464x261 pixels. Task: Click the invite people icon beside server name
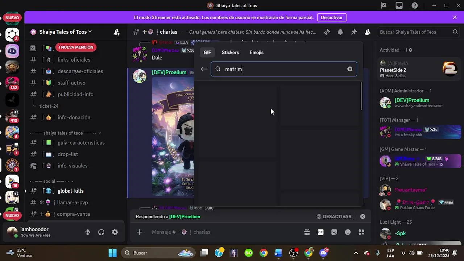(x=117, y=32)
